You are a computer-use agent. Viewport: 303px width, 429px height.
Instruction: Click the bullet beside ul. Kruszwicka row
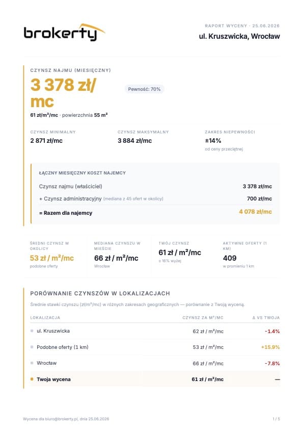point(32,331)
